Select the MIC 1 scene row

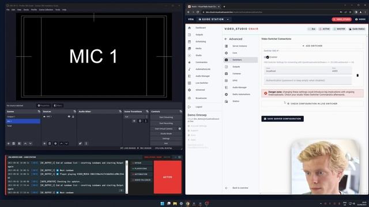point(23,121)
